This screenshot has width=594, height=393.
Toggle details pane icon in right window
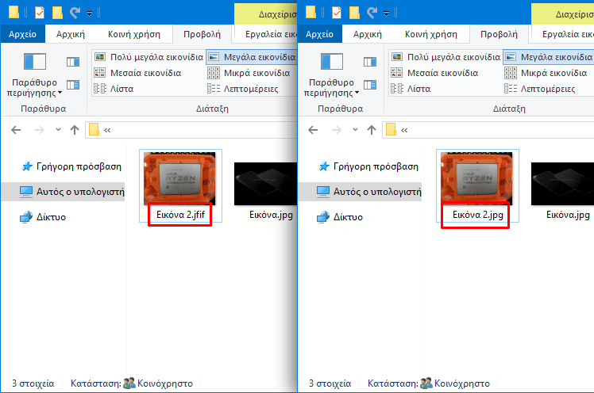(370, 85)
